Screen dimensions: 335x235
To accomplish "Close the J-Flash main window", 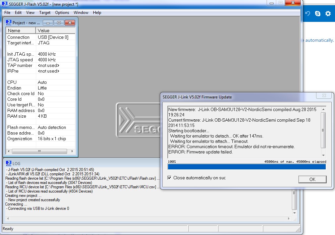I will point(293,3).
